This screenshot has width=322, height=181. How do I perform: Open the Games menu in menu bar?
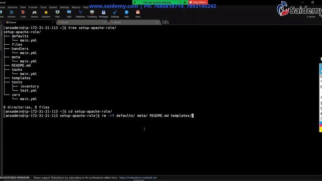tap(53, 7)
